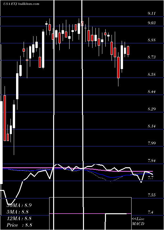This screenshot has height=230, width=164.
Task: Click the tall white candle rising from 8.44 to 8.58
Action: click(17, 86)
